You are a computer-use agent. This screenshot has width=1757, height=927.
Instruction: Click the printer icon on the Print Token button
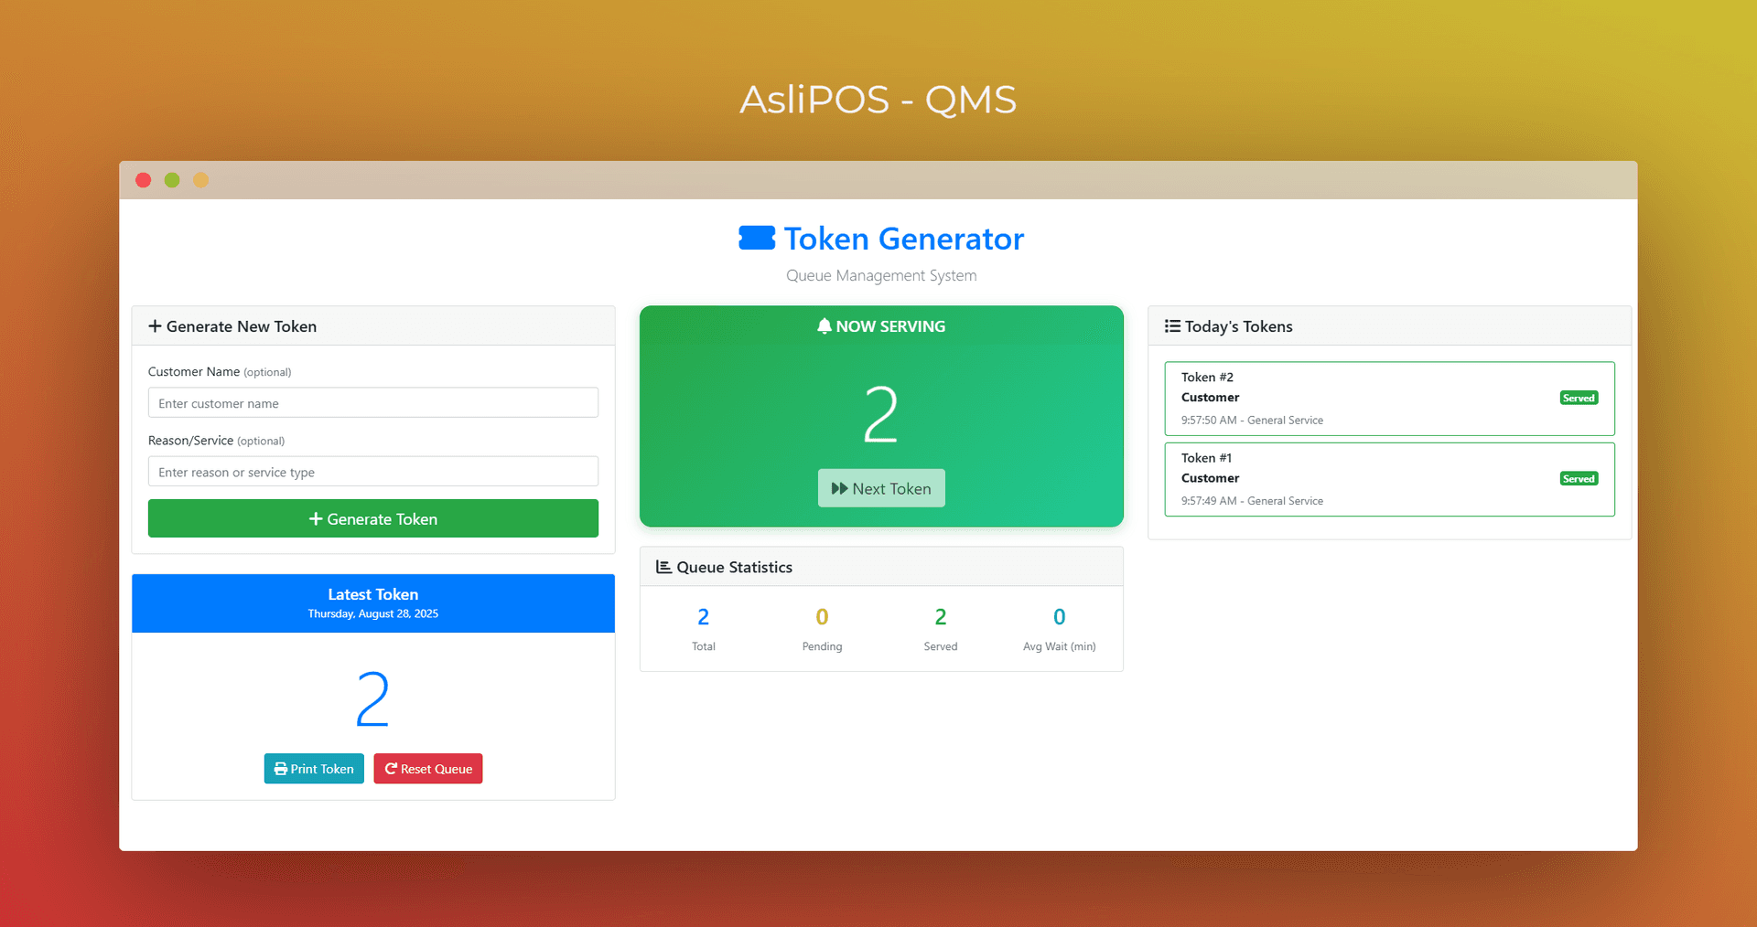(x=280, y=769)
